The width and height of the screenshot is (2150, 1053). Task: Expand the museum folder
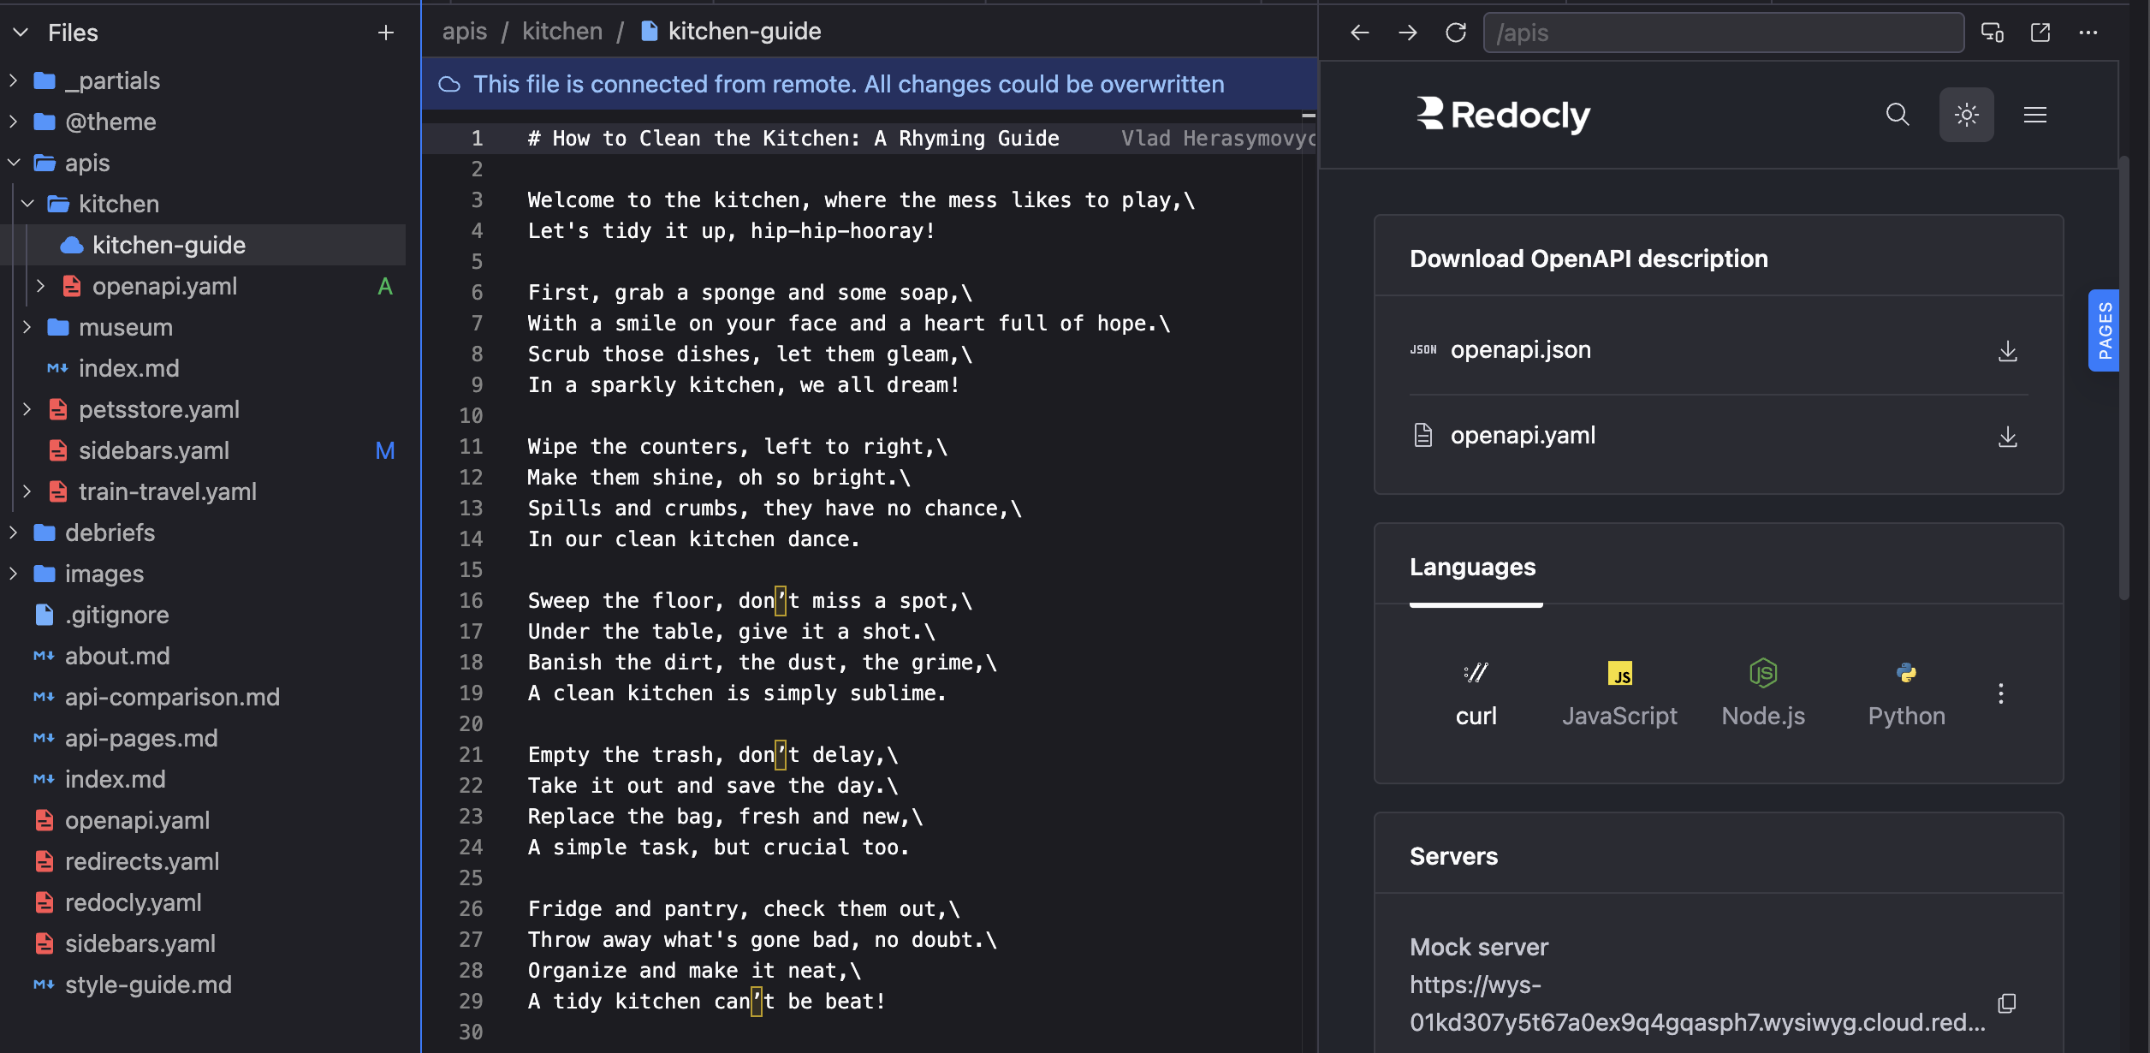(x=27, y=327)
